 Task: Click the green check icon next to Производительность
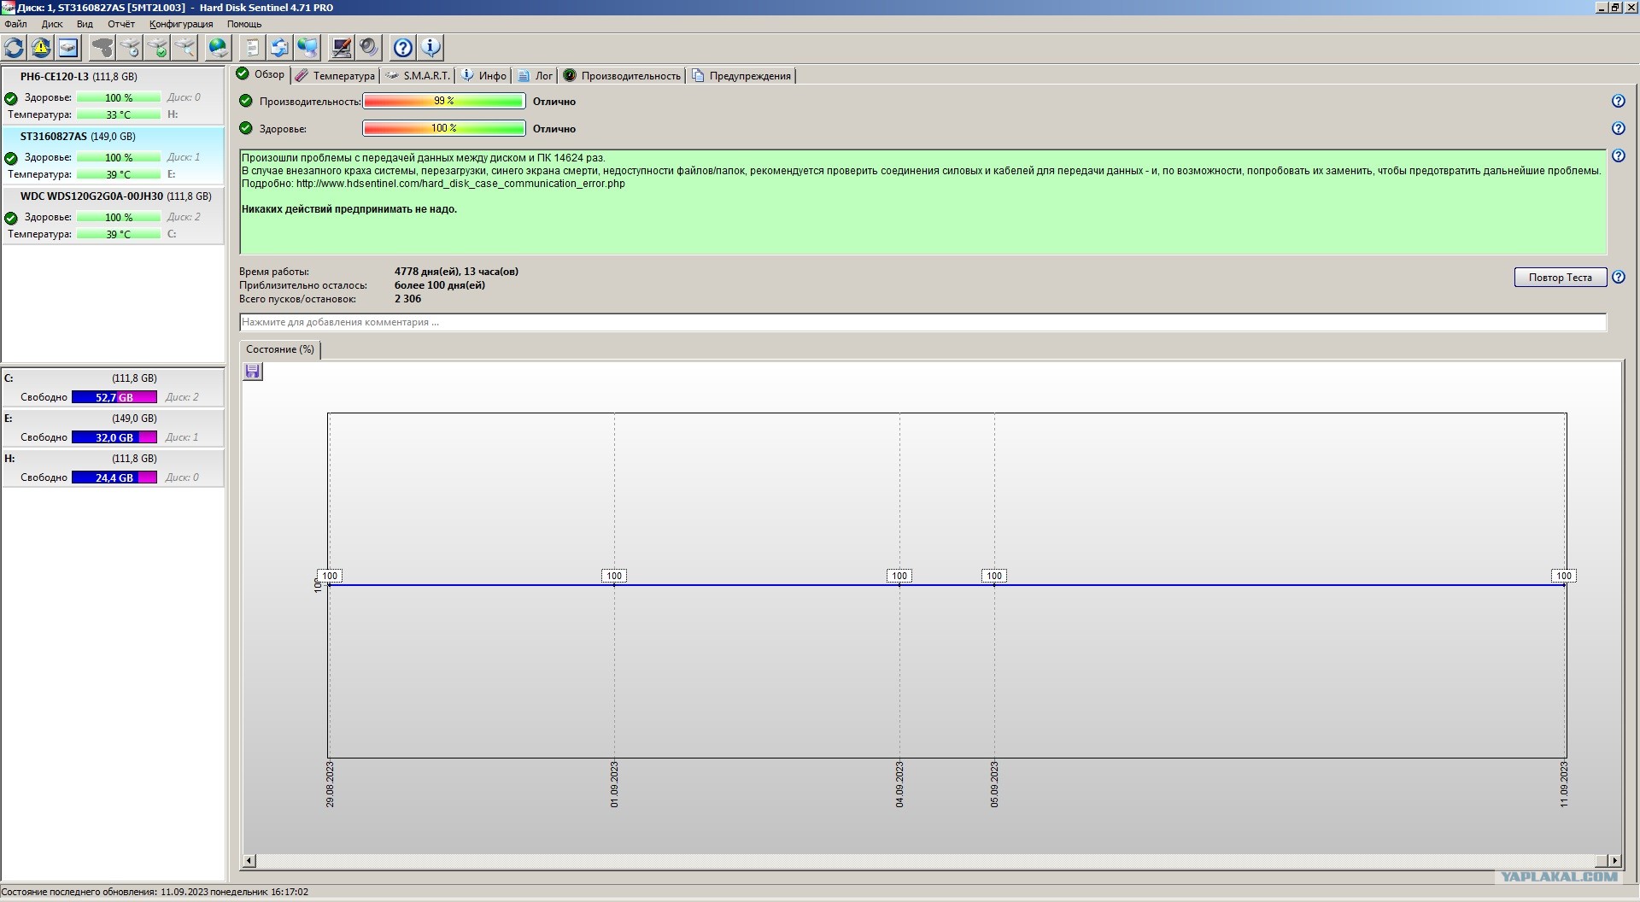246,101
